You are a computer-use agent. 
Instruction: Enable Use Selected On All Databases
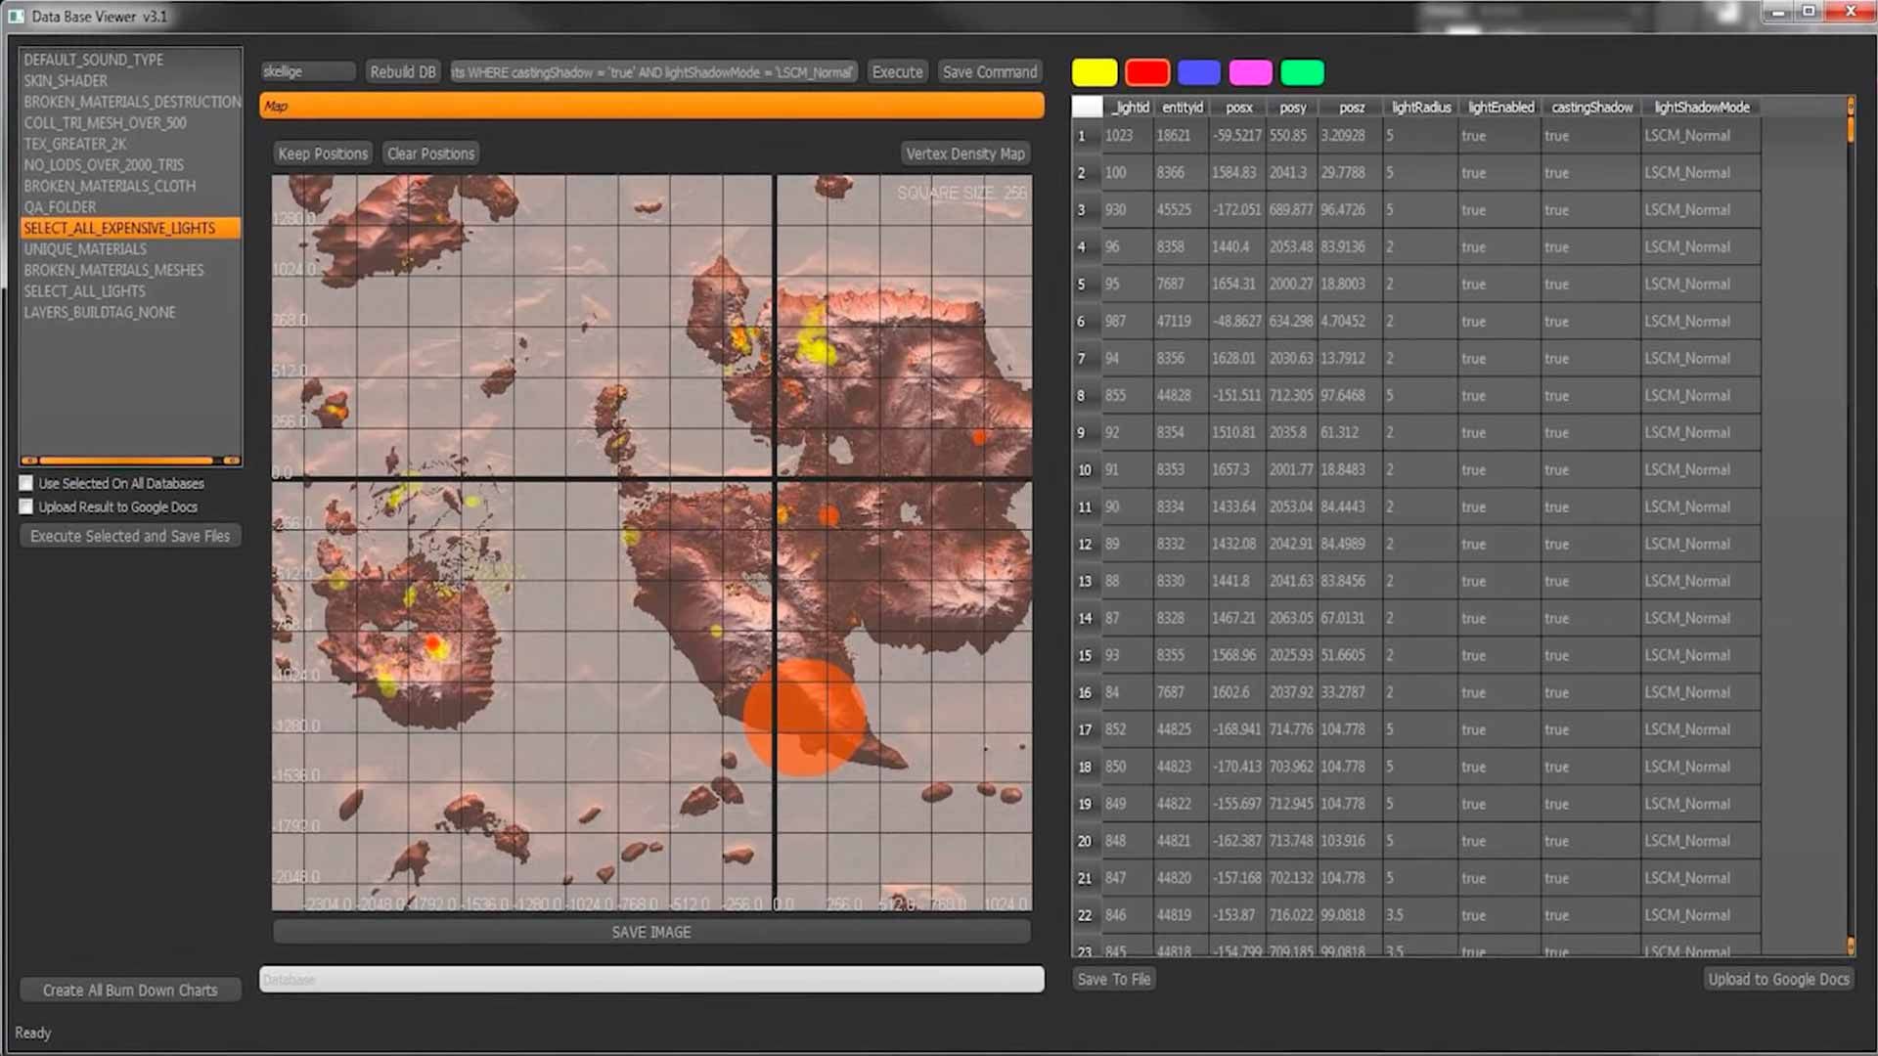pos(26,483)
